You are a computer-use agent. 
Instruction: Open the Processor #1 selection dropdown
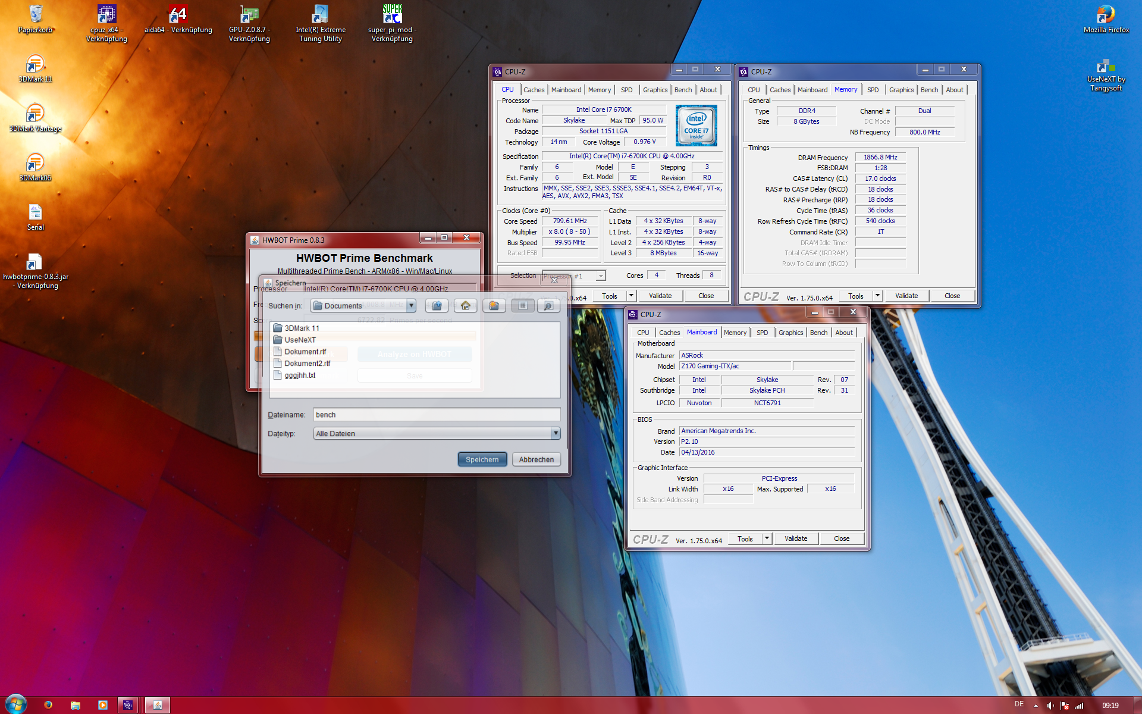(x=601, y=276)
